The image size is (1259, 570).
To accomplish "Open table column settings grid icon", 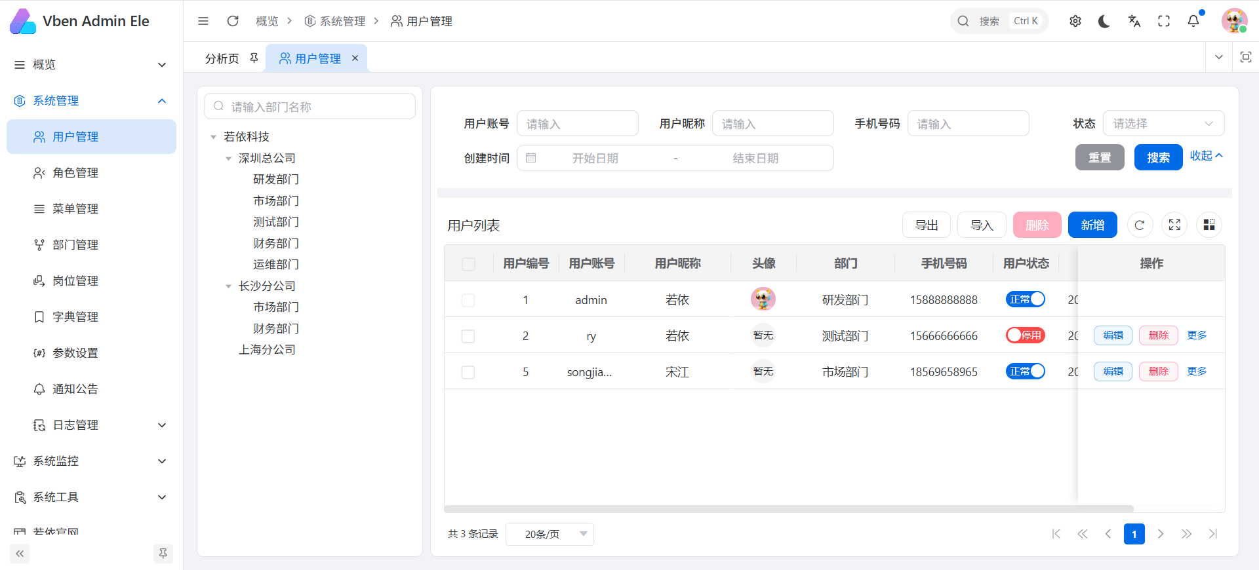I will click(x=1209, y=225).
